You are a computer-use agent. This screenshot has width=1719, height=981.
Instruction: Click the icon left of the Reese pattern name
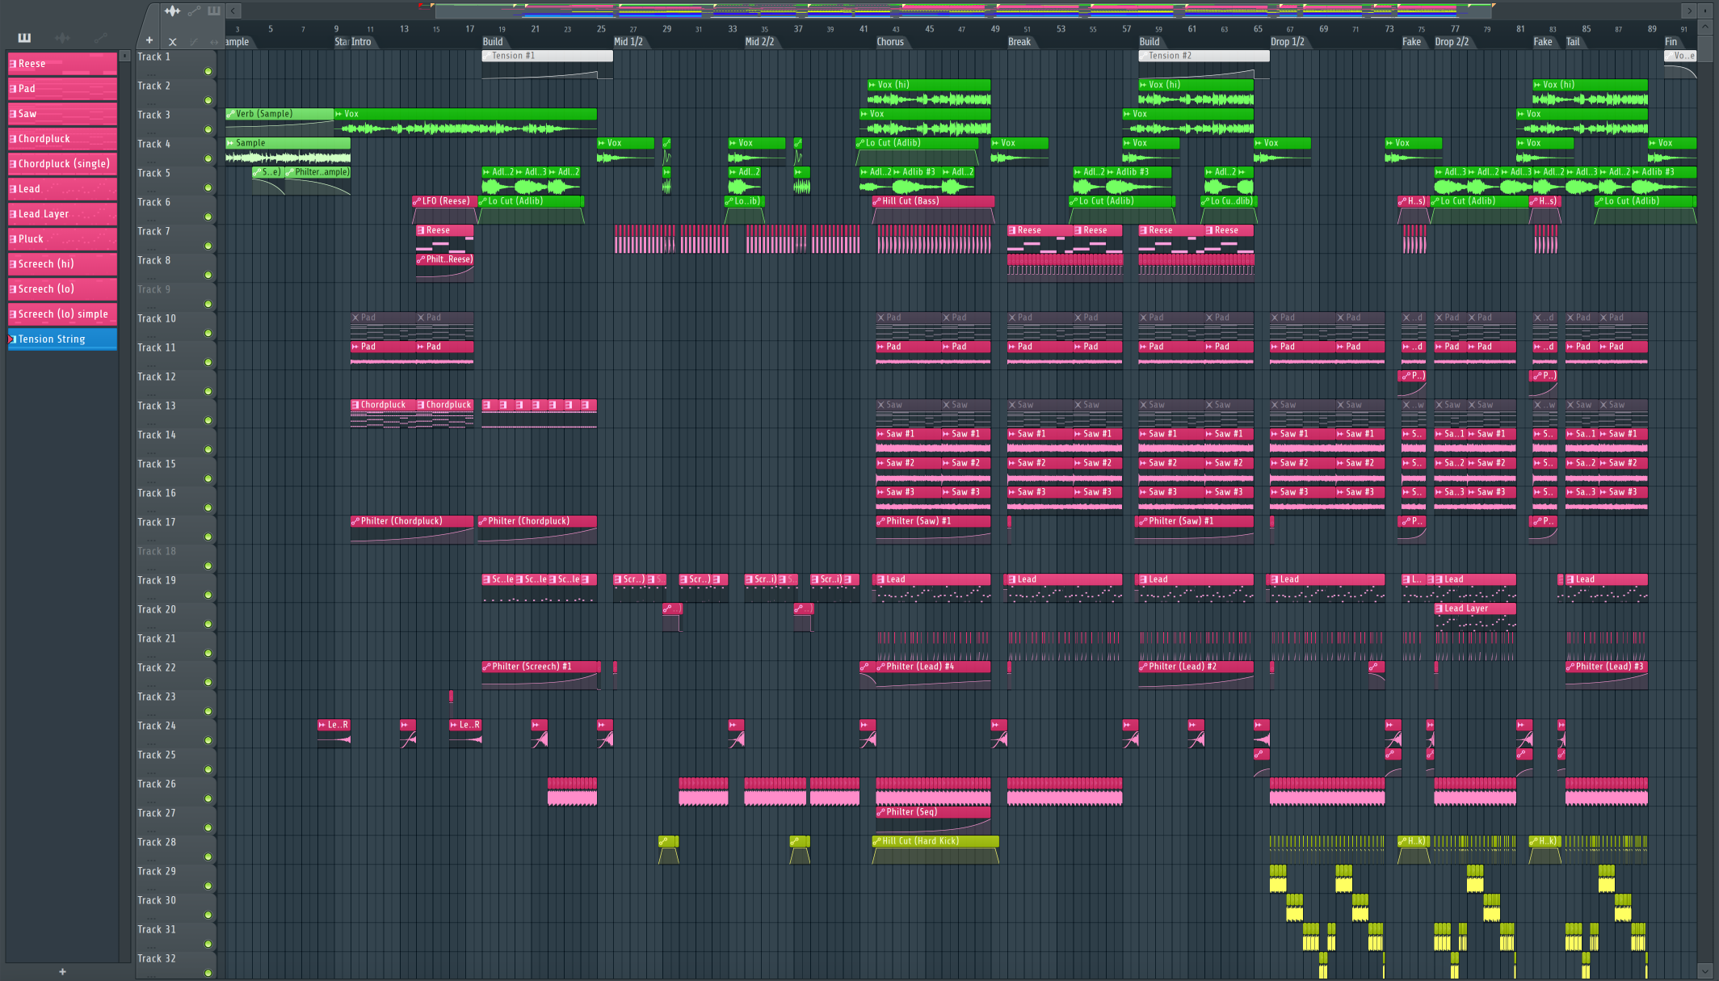tap(13, 64)
